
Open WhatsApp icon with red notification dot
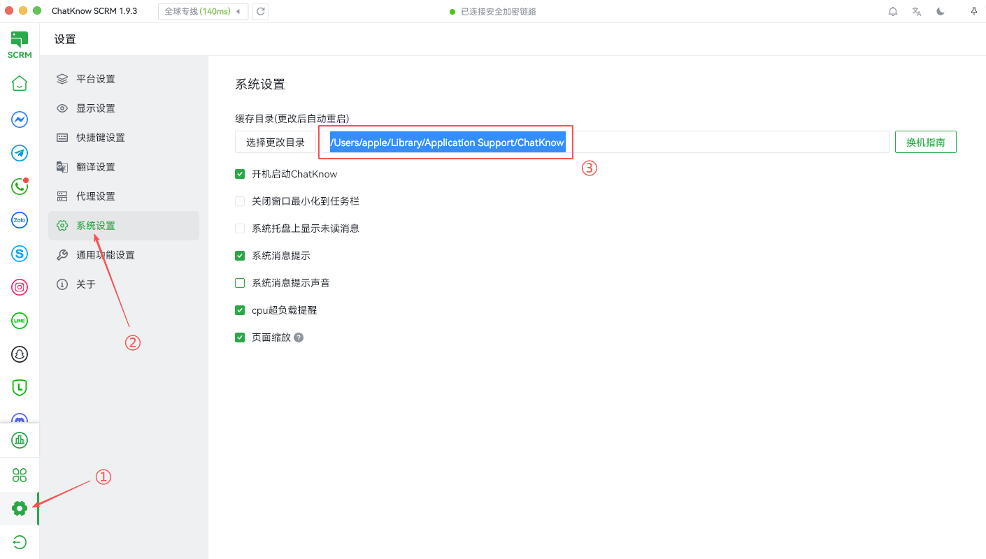(20, 187)
